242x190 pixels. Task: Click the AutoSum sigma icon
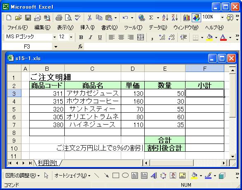coord(151,18)
